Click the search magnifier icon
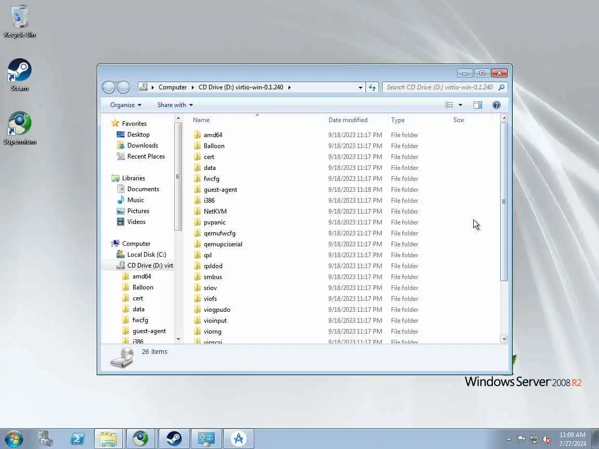 [501, 87]
